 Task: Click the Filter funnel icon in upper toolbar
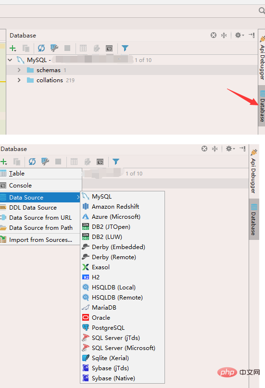coord(125,48)
